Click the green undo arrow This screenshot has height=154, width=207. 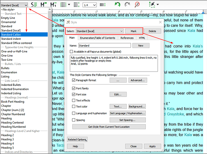pyautogui.click(x=117, y=5)
